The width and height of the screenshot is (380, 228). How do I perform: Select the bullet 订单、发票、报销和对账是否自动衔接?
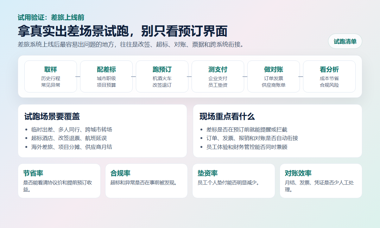(252, 138)
